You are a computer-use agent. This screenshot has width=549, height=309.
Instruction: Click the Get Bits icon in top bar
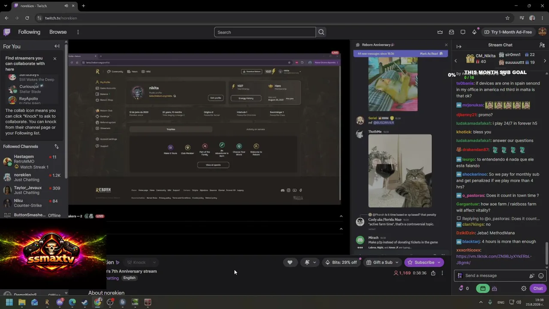coord(474,32)
